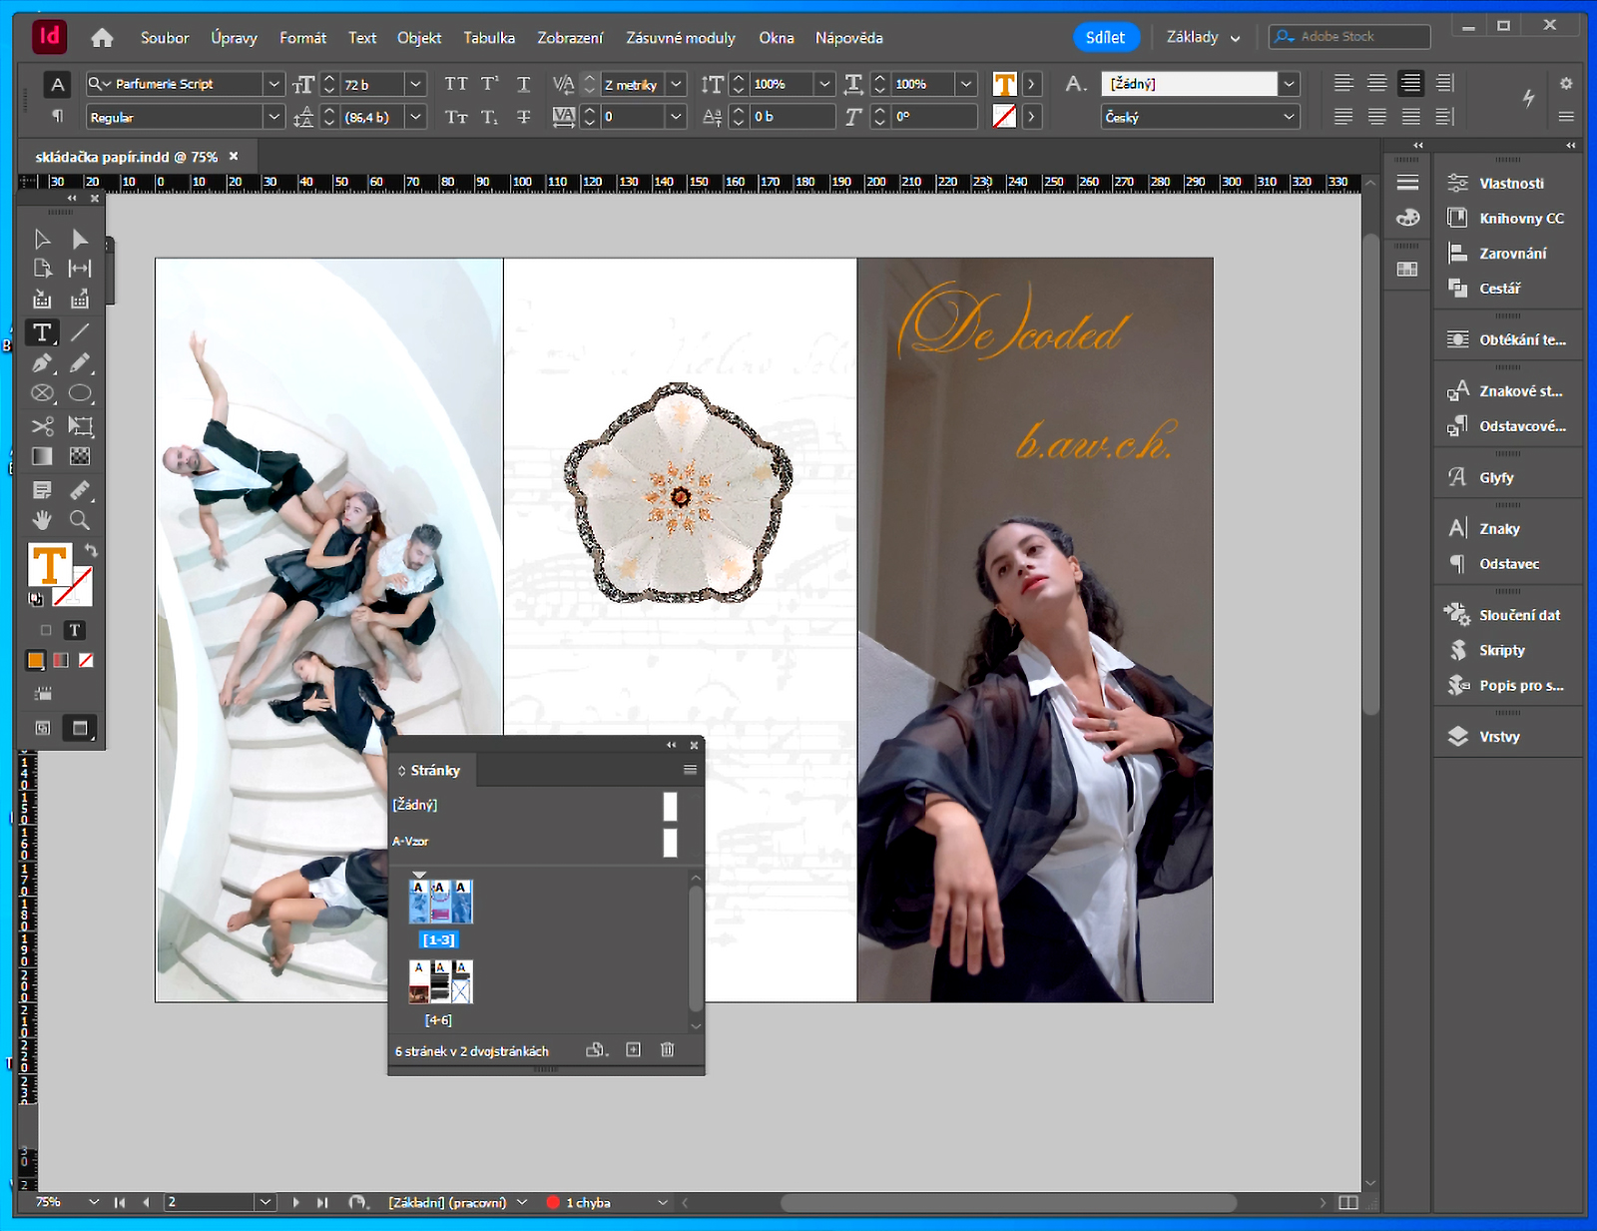
Task: Click the trash icon in the Stránky panel
Action: 668,1049
